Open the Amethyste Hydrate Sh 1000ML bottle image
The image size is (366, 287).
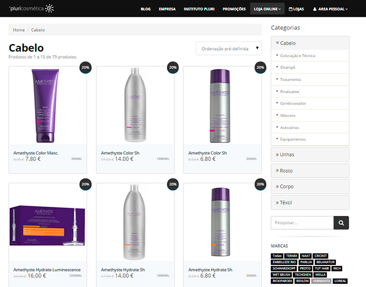tap(135, 222)
